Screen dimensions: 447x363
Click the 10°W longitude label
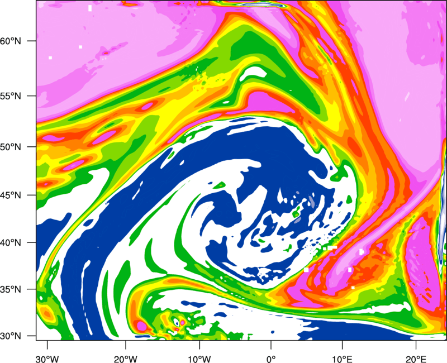pos(199,359)
